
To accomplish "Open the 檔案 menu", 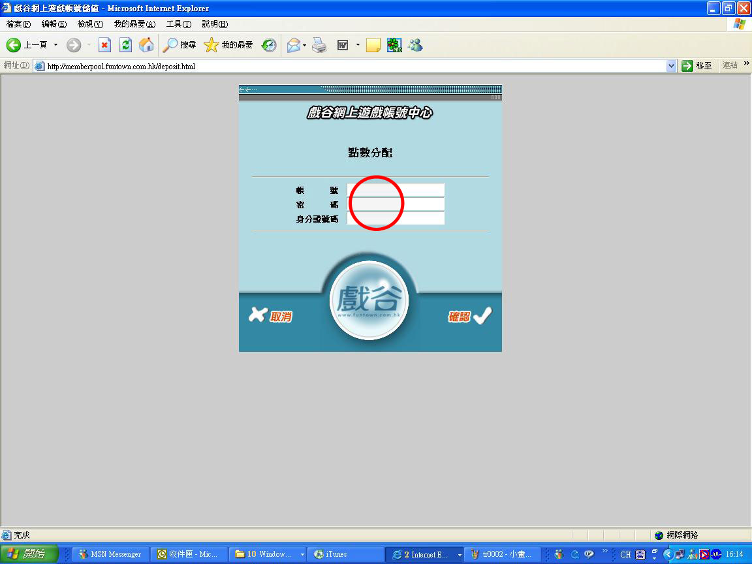I will (18, 24).
